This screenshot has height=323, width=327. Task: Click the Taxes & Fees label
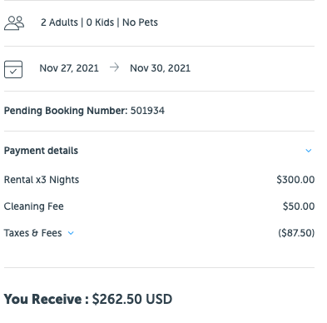pyautogui.click(x=32, y=233)
